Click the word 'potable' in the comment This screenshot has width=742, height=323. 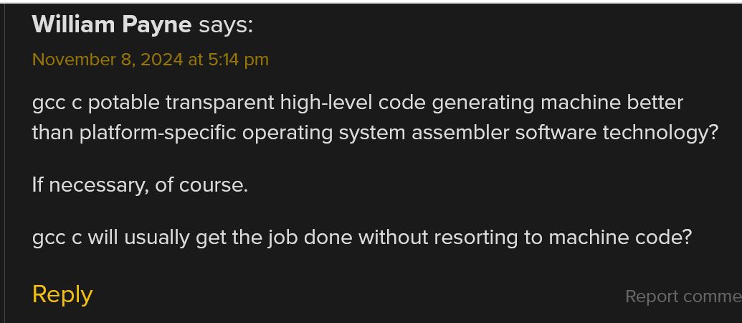click(x=124, y=103)
